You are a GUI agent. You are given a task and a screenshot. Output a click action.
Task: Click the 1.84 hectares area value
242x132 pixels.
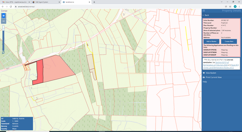[226, 30]
